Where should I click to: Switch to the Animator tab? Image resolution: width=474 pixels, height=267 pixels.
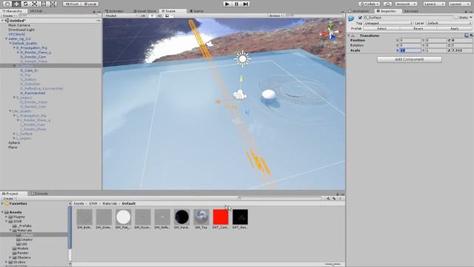[115, 11]
